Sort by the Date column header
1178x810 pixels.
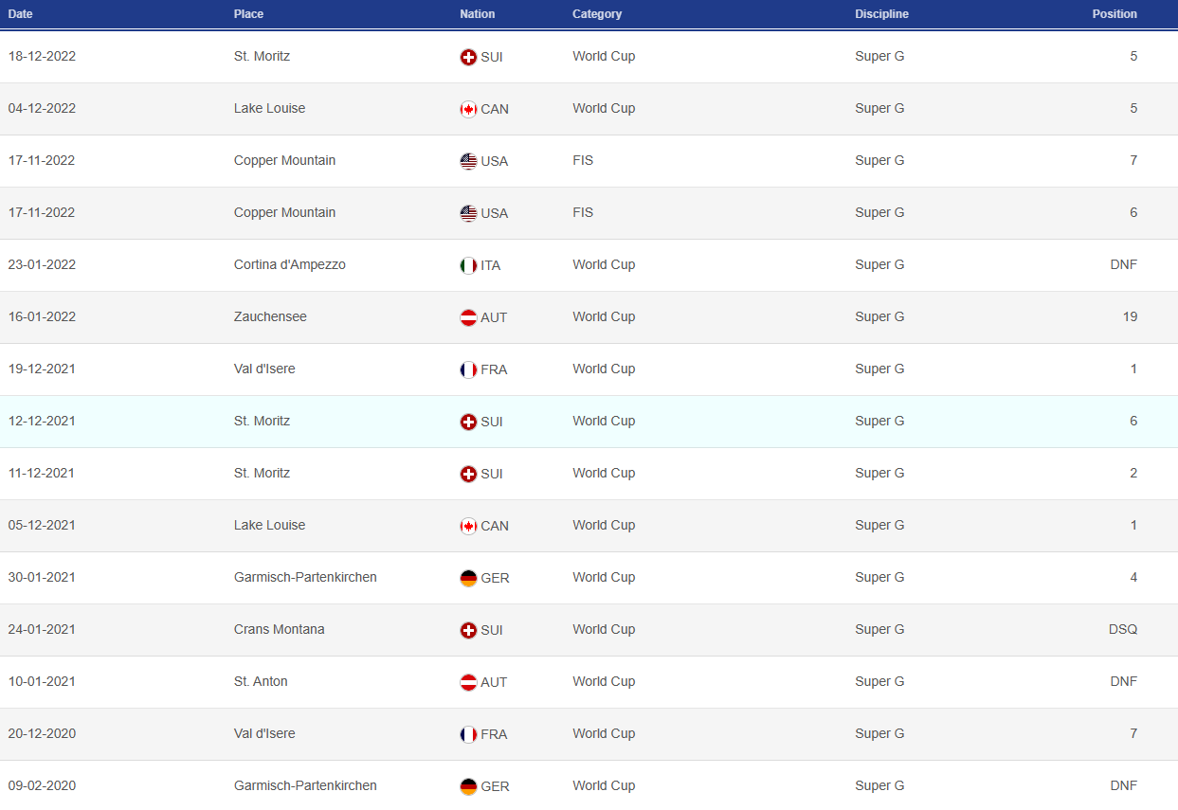[21, 14]
